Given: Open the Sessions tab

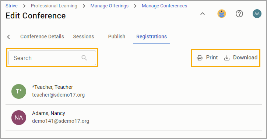Looking at the screenshot, I should tap(84, 37).
